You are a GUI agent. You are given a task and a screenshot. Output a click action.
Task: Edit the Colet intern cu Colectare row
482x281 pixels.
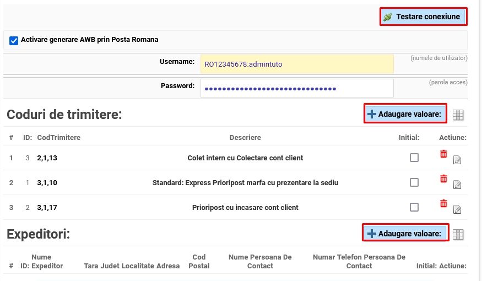pos(457,160)
